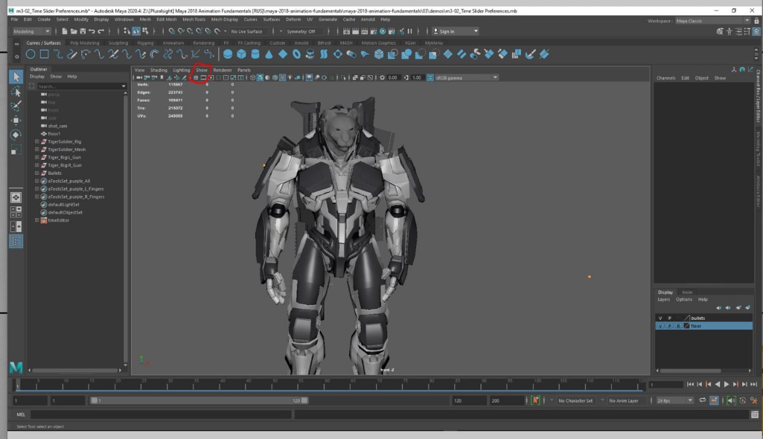The image size is (763, 439).
Task: Create a NURBS torus from shelf
Action: point(296,54)
